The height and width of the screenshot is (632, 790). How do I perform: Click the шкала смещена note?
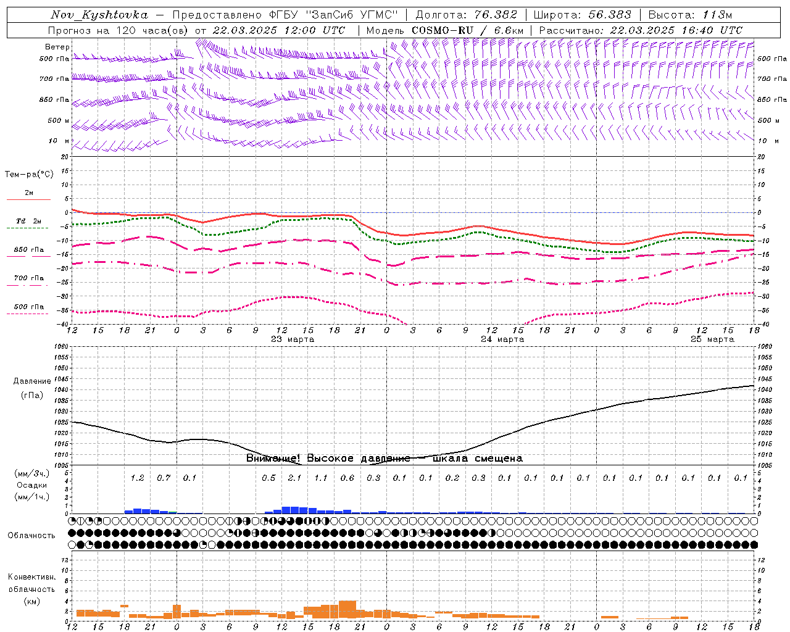[478, 459]
